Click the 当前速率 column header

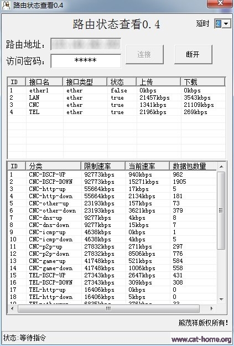[x=147, y=166]
